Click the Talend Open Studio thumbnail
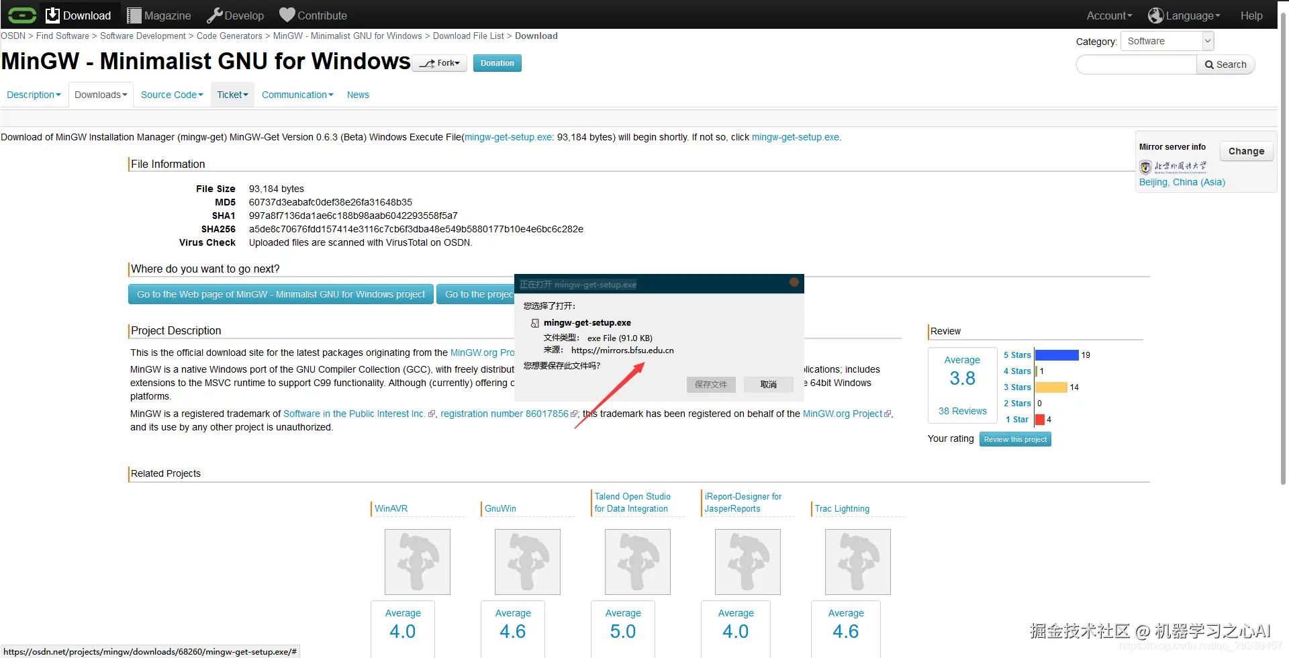This screenshot has width=1289, height=658. (638, 562)
